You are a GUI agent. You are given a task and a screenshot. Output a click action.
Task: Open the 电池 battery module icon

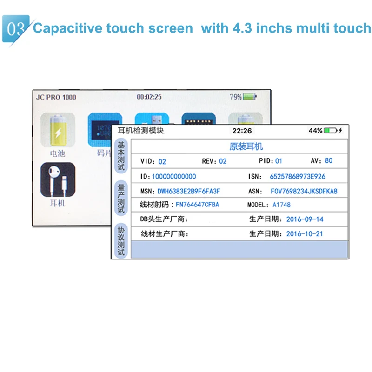point(58,130)
